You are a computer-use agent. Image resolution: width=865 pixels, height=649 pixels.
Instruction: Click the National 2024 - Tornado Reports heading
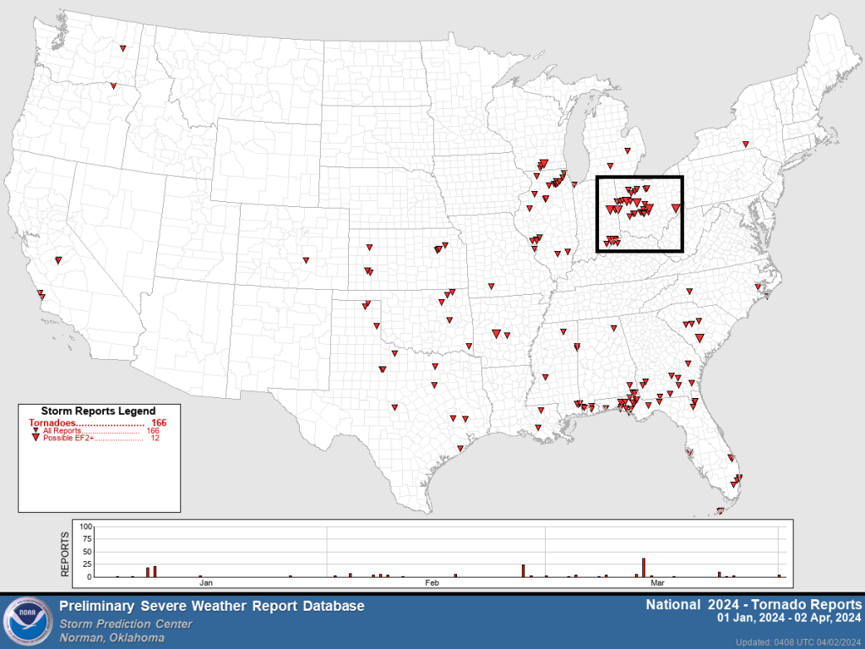(753, 604)
